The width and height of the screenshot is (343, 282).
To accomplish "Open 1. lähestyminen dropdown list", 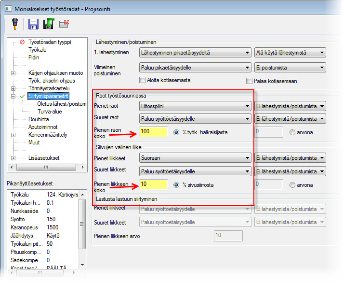I will (195, 53).
